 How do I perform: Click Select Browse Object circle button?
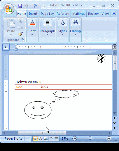(115, 123)
